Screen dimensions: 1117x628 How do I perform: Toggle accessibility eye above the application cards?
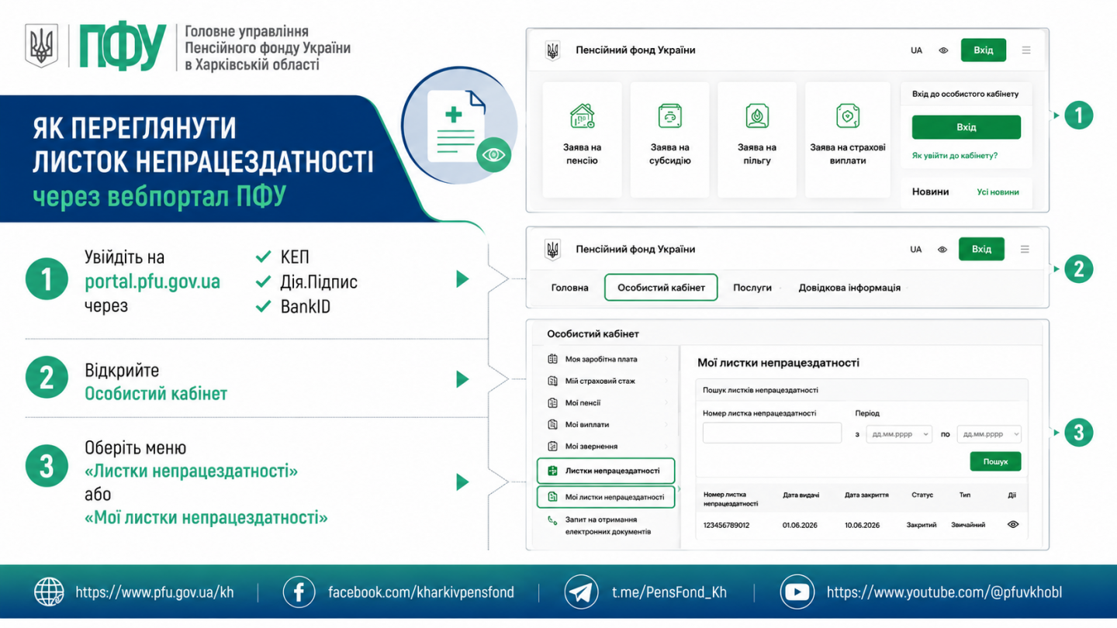[x=943, y=50]
